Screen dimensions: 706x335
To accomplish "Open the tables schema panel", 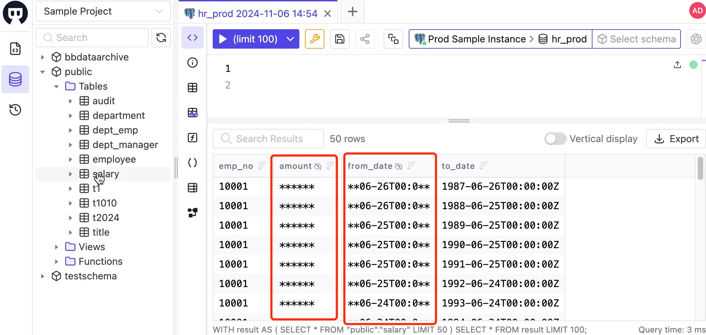I will point(193,88).
